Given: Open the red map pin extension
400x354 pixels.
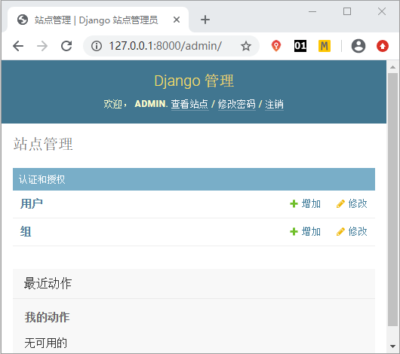Looking at the screenshot, I should click(276, 46).
